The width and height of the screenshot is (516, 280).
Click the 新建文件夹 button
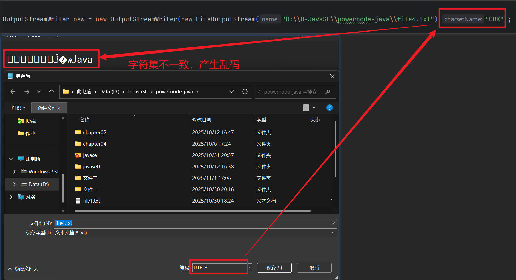49,108
